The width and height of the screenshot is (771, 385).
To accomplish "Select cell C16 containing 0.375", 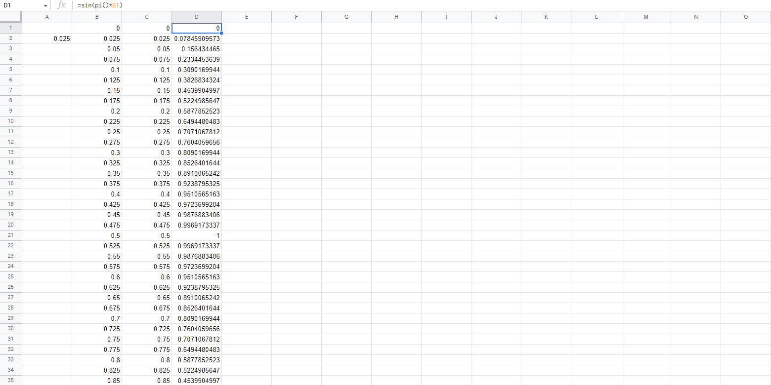I will click(146, 184).
